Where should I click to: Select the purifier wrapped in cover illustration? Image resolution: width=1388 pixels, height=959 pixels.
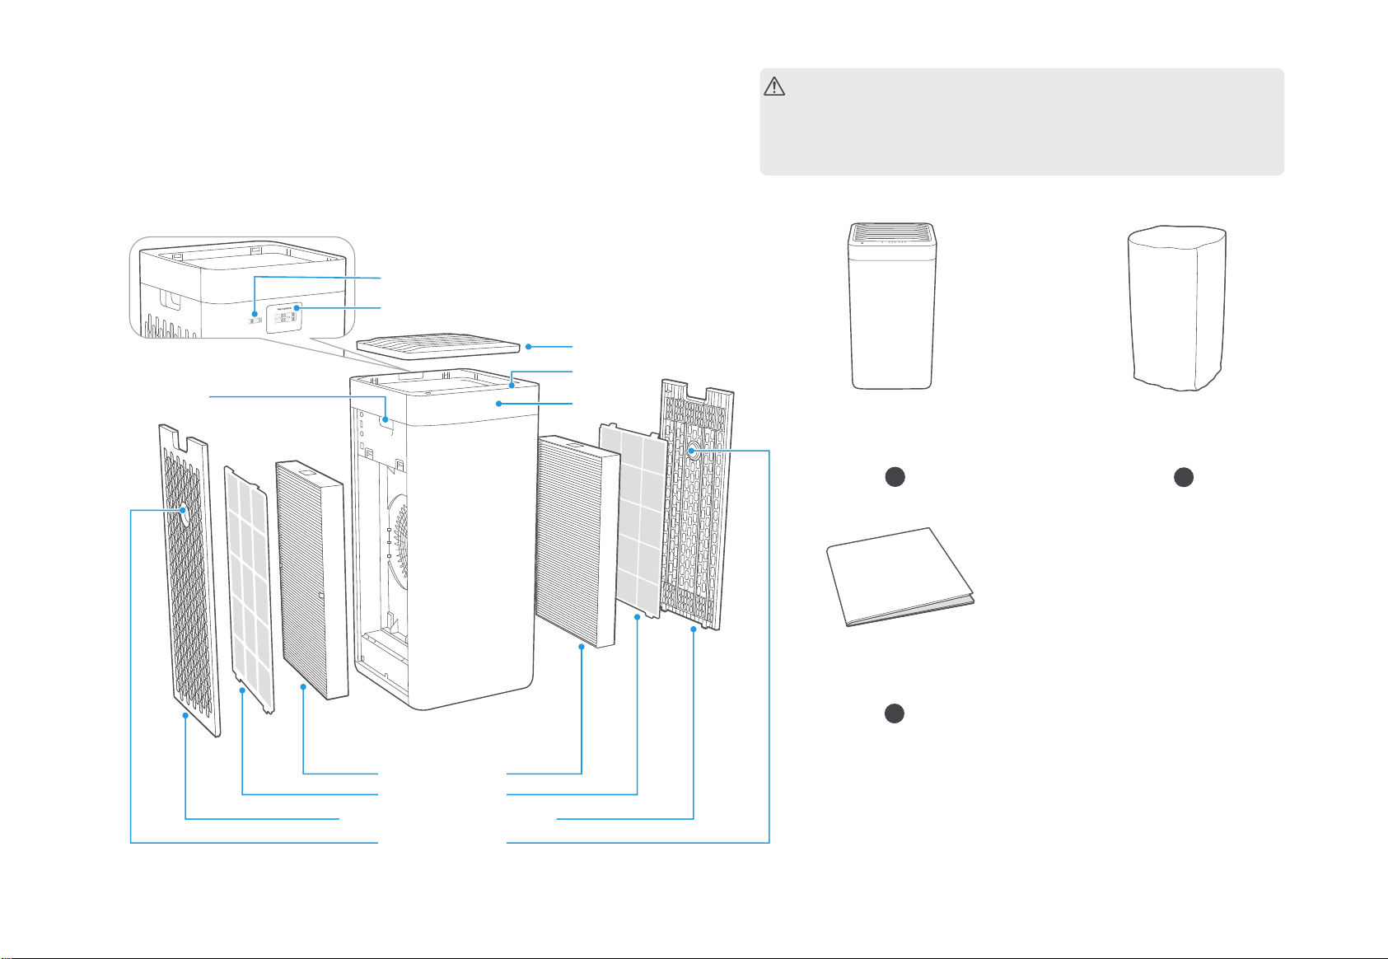point(1176,308)
